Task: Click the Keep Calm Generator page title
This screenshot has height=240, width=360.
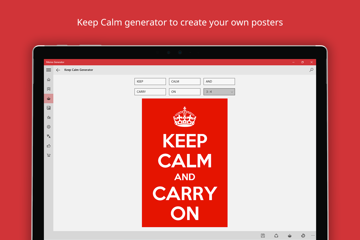Action: [79, 70]
